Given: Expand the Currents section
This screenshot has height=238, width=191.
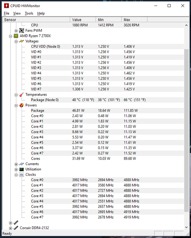Looking at the screenshot, I should (x=16, y=164).
